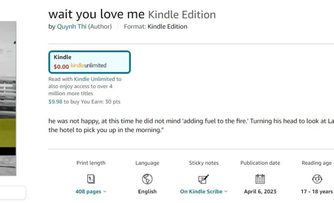Click the Format: Kindle Edition label

156,27
